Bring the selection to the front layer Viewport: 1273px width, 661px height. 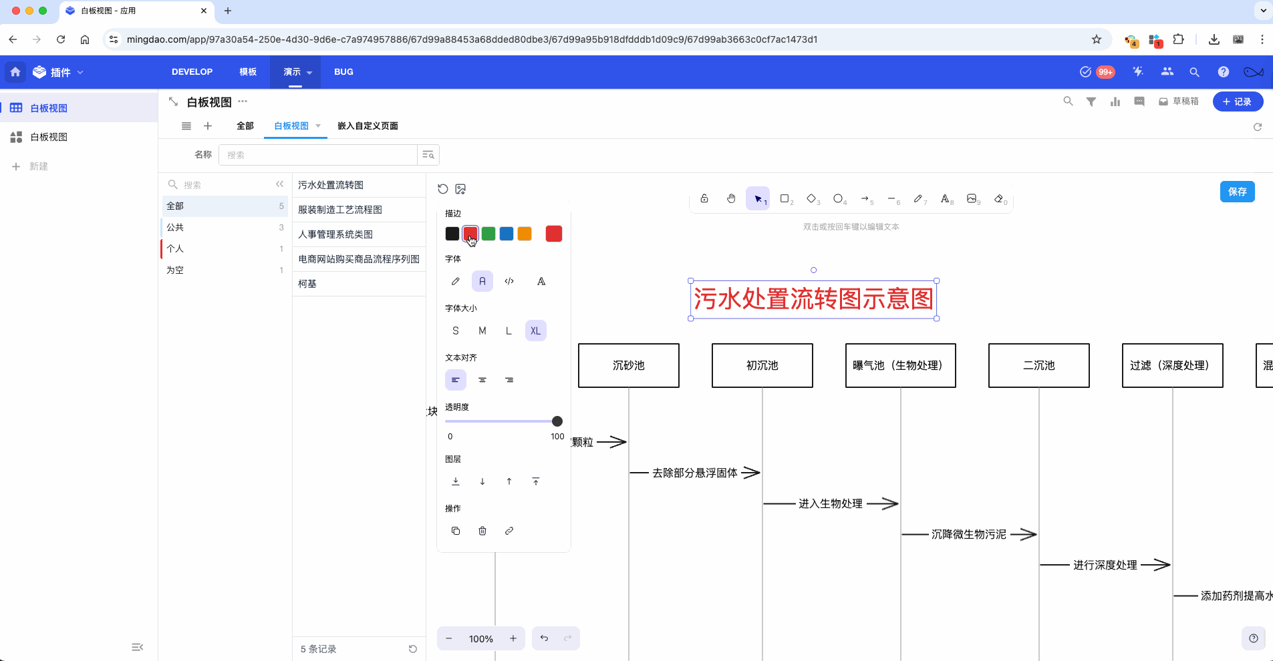pos(535,481)
